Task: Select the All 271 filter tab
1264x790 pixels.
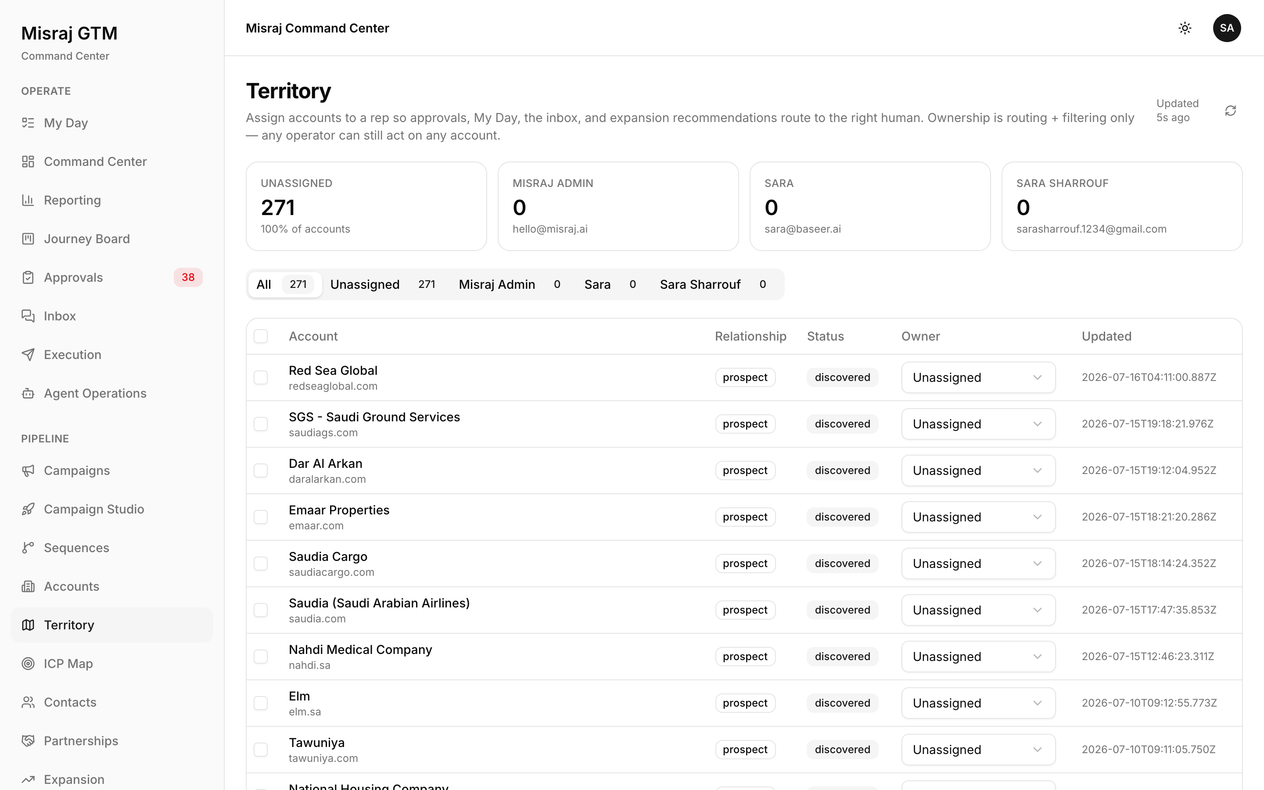Action: click(285, 285)
